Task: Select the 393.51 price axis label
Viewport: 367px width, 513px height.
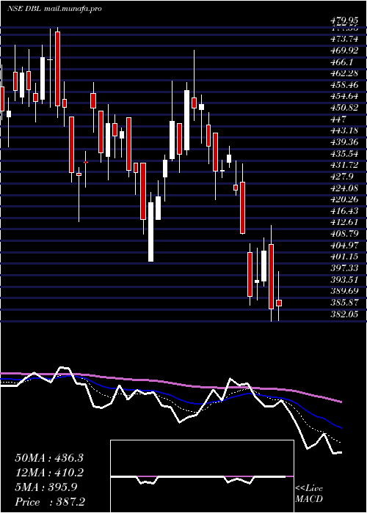Action: [344, 279]
